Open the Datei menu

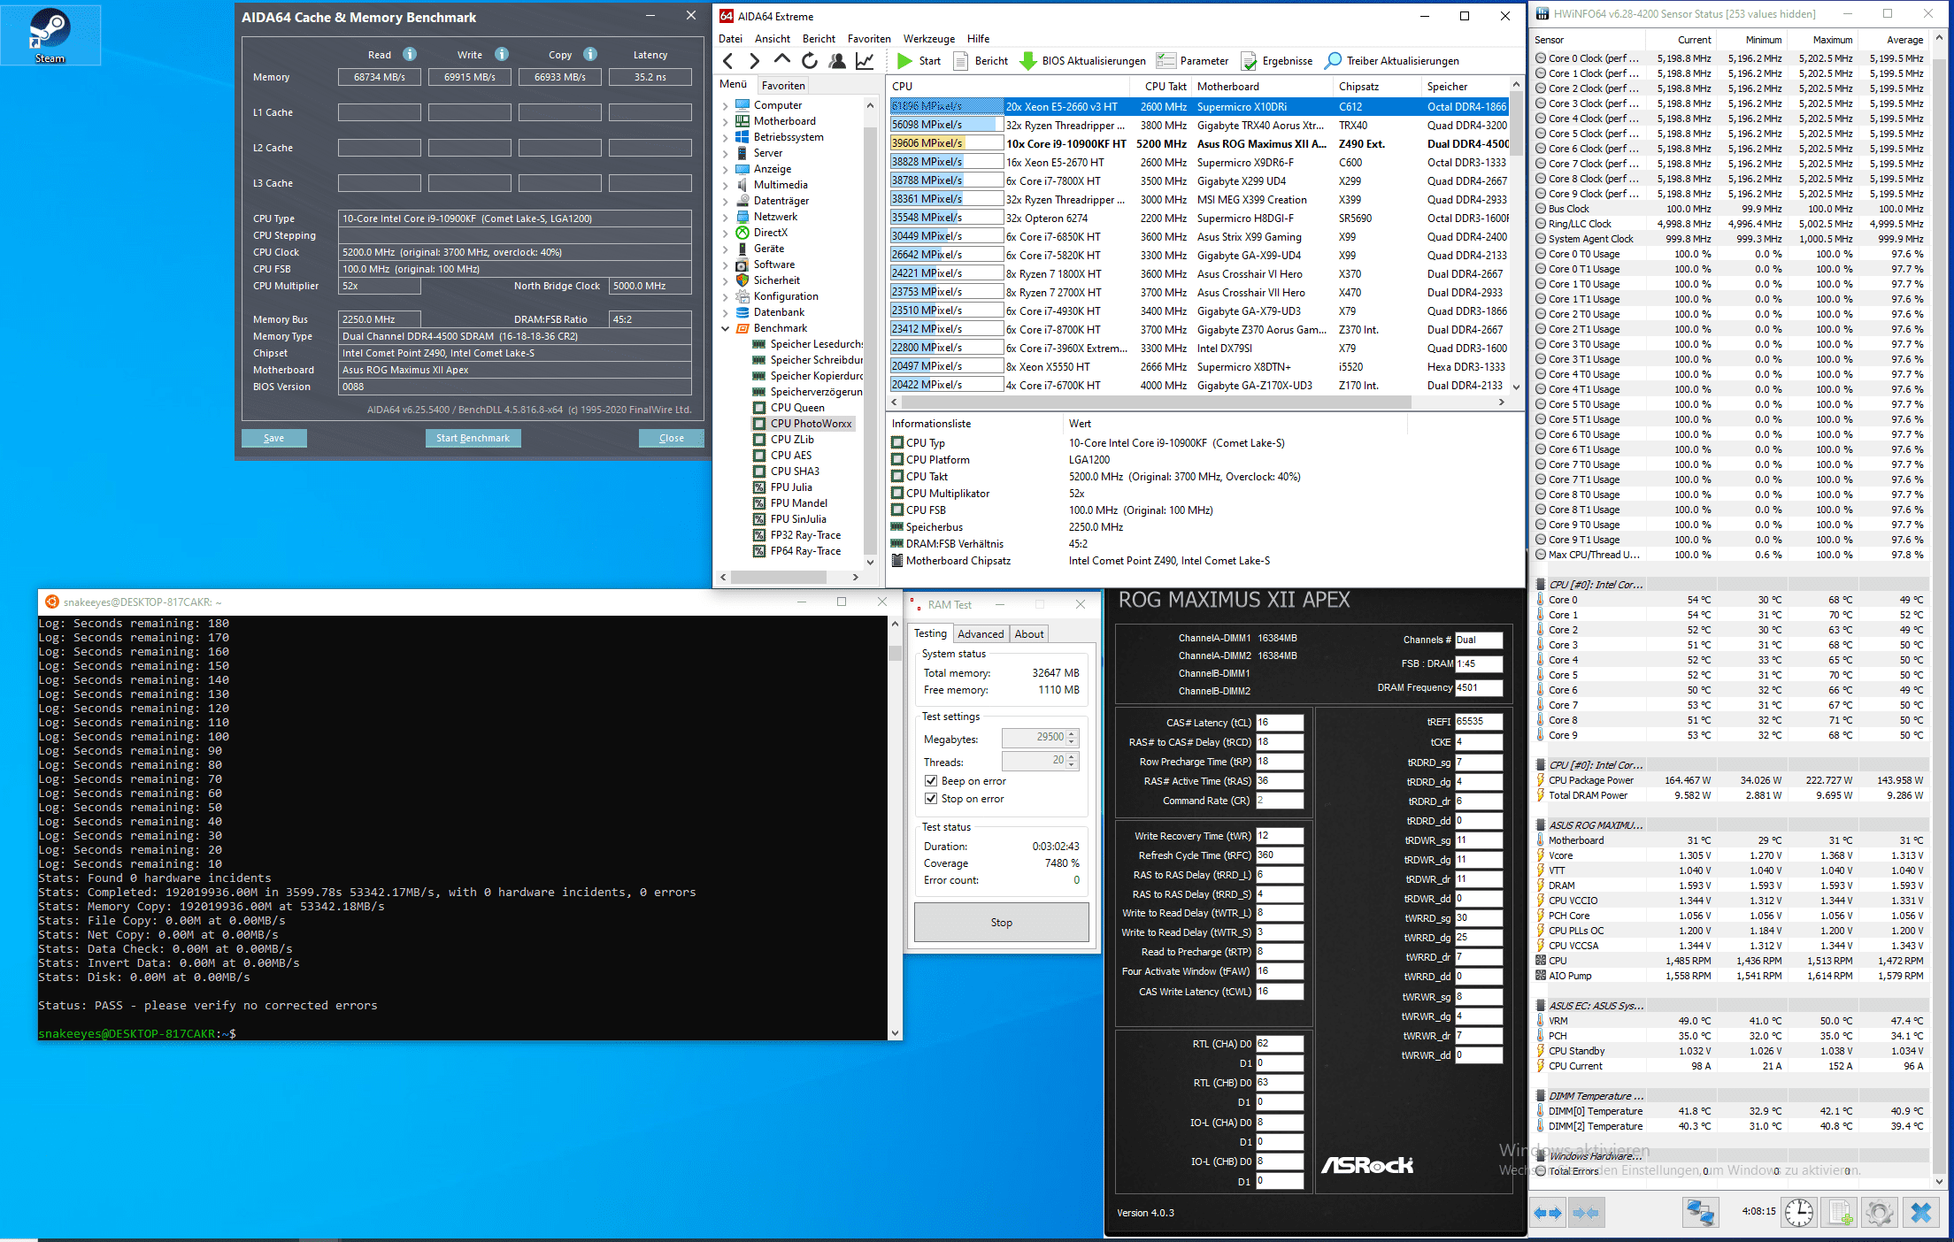(x=730, y=39)
